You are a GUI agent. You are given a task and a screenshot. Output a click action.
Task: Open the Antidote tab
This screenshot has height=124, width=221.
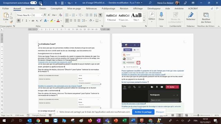coord(179,9)
